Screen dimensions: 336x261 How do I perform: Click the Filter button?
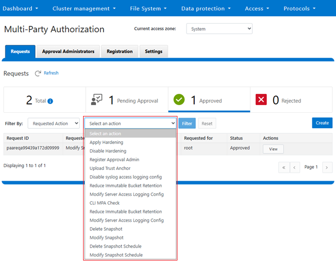click(x=187, y=123)
